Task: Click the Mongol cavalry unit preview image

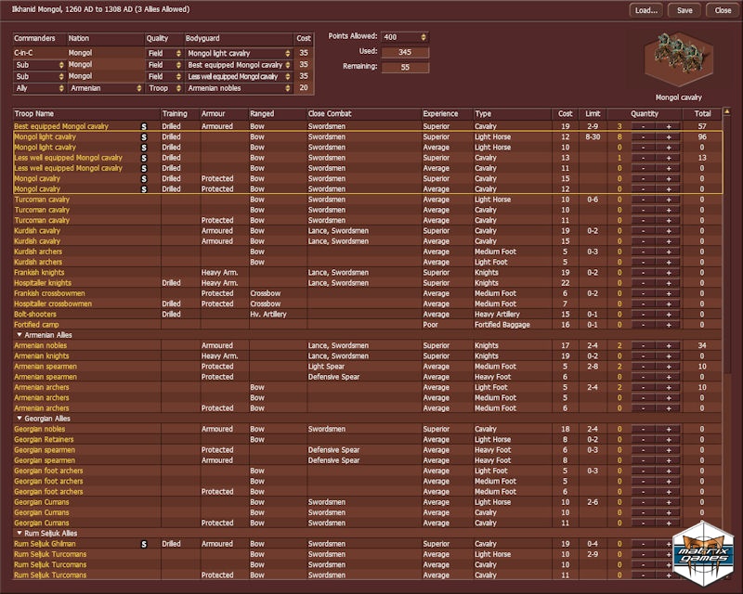Action: 678,58
